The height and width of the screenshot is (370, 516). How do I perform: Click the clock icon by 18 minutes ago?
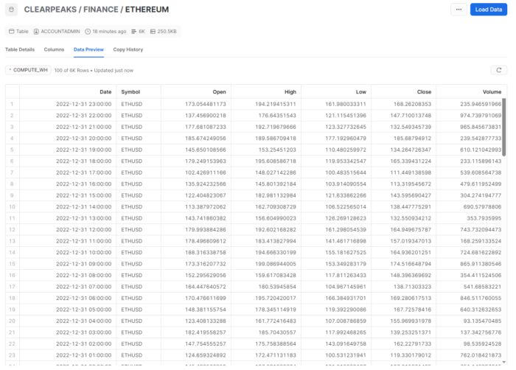(88, 31)
